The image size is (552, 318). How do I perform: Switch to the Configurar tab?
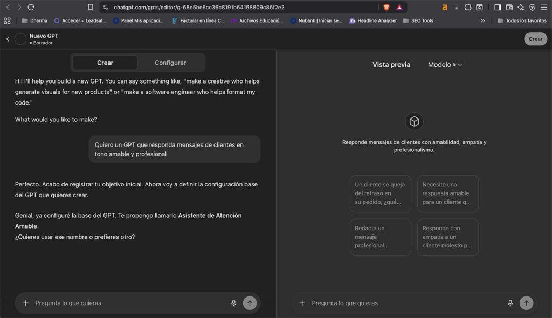click(x=170, y=63)
